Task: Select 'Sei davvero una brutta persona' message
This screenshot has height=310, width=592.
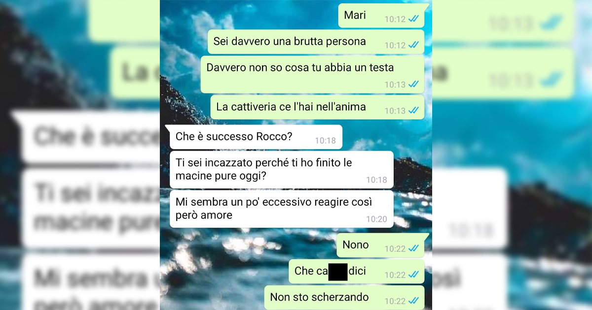Action: point(316,42)
